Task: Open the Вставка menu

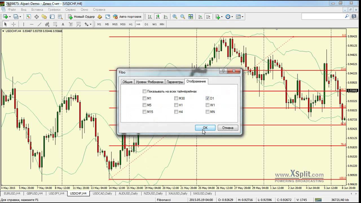Action: coord(37,9)
